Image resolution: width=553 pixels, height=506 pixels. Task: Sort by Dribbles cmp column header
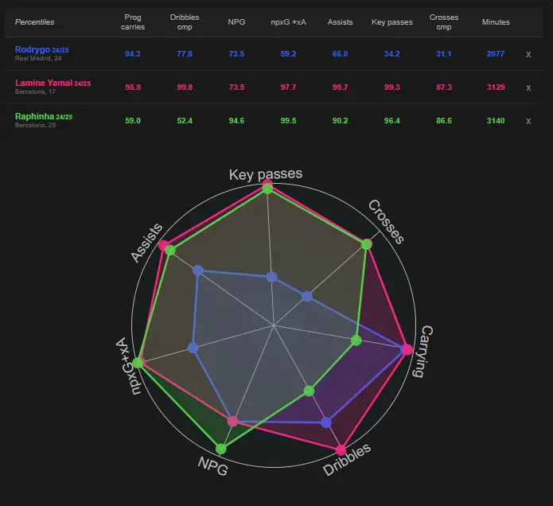click(185, 21)
